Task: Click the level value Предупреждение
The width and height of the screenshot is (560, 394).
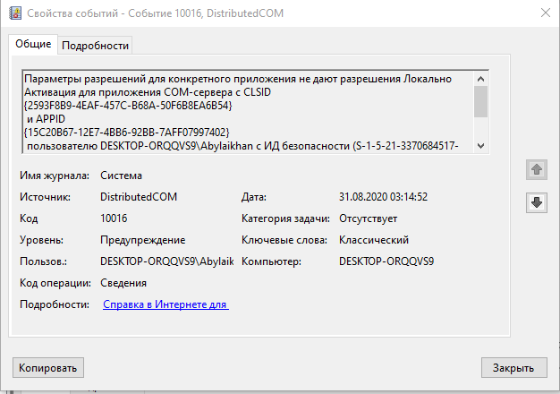Action: coord(143,240)
